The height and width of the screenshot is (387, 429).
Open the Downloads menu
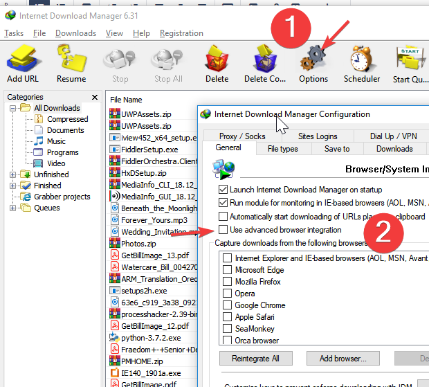[75, 33]
